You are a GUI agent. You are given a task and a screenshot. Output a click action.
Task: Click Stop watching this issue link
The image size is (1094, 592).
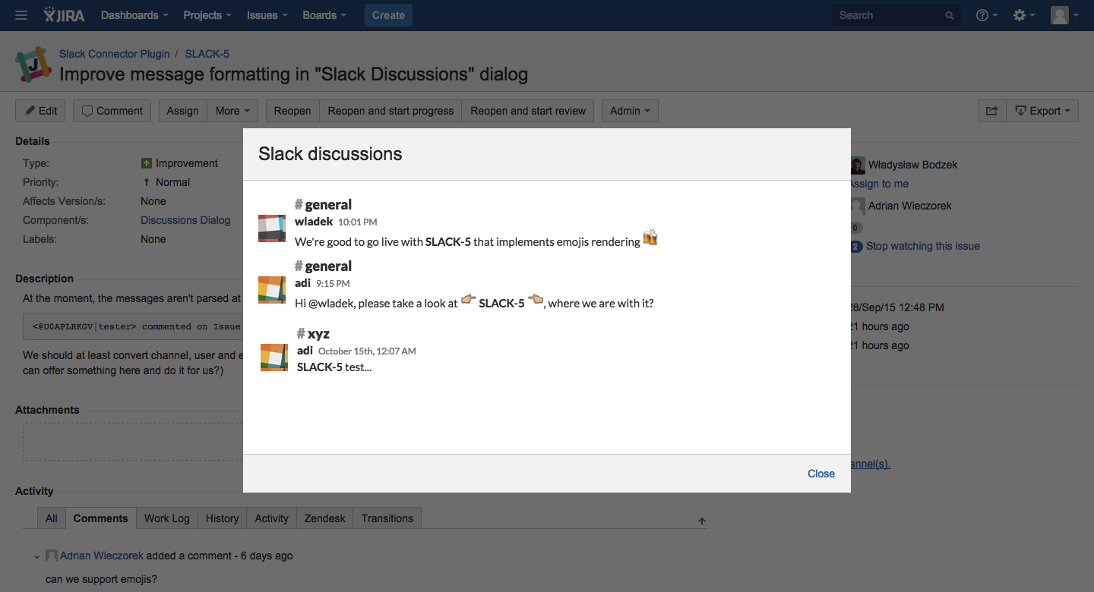pyautogui.click(x=922, y=246)
